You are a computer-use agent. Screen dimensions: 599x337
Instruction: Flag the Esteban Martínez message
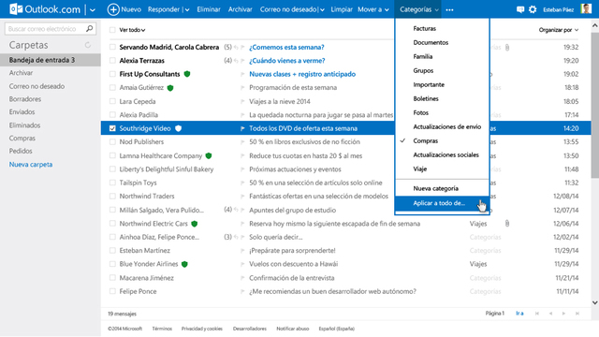pyautogui.click(x=242, y=251)
